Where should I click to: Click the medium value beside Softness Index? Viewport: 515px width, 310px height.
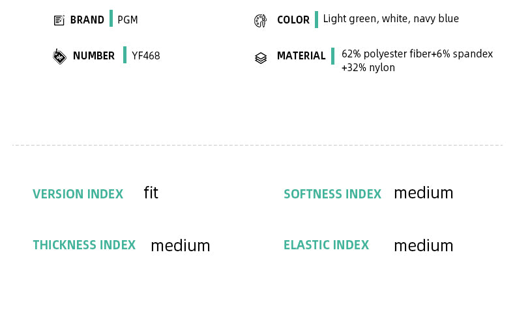pyautogui.click(x=424, y=193)
